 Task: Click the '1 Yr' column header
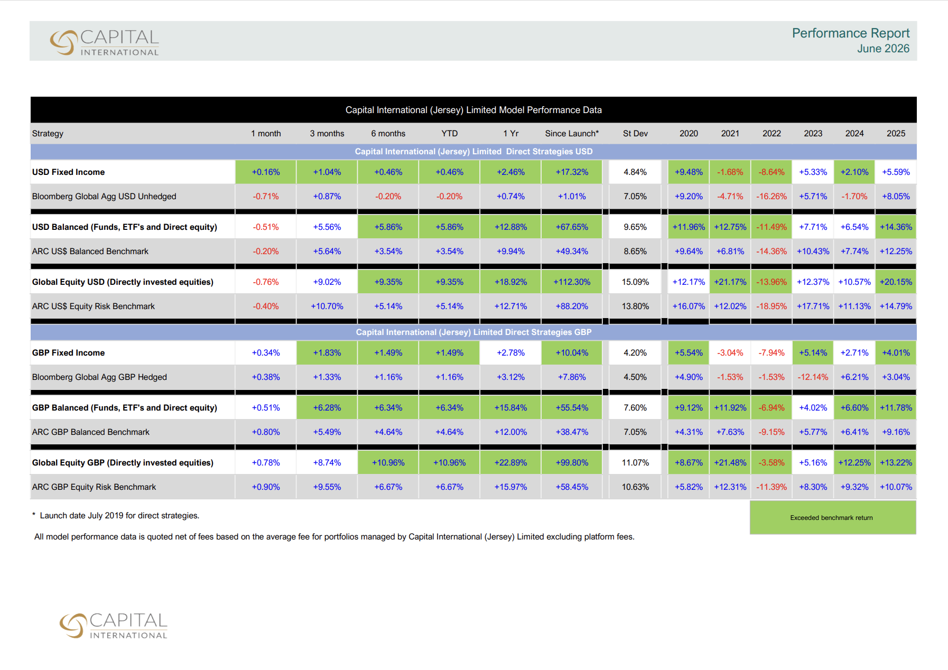[x=510, y=134]
